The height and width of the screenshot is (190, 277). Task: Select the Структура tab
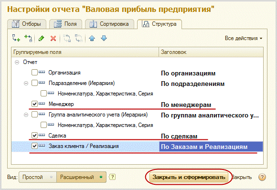pos(160,24)
